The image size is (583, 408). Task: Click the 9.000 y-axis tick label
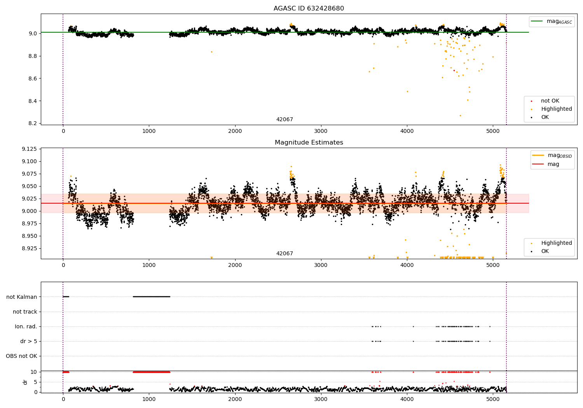[x=30, y=211]
